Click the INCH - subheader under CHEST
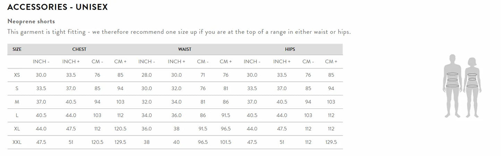 41,61
